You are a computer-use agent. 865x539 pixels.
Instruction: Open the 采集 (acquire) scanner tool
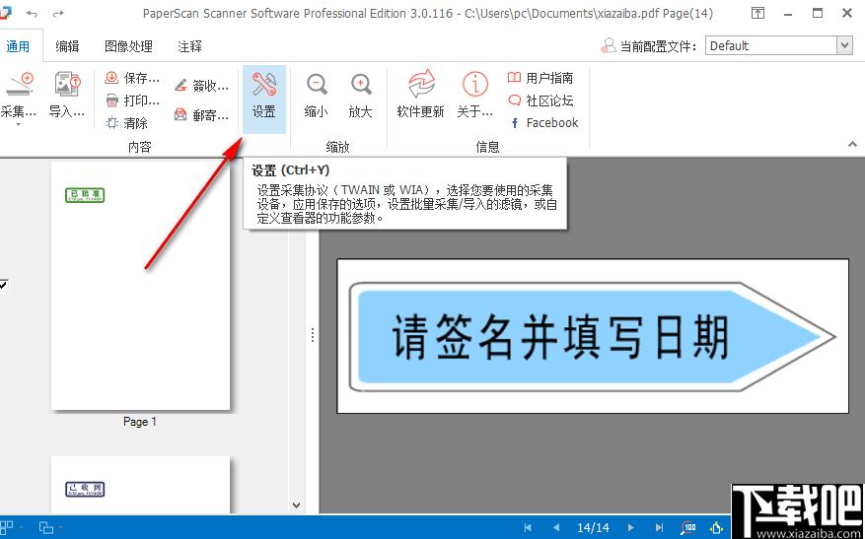coord(18,95)
